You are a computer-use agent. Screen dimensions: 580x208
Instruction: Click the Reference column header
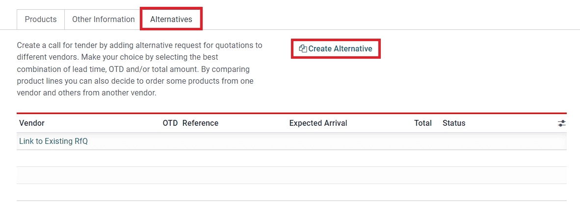click(x=200, y=123)
